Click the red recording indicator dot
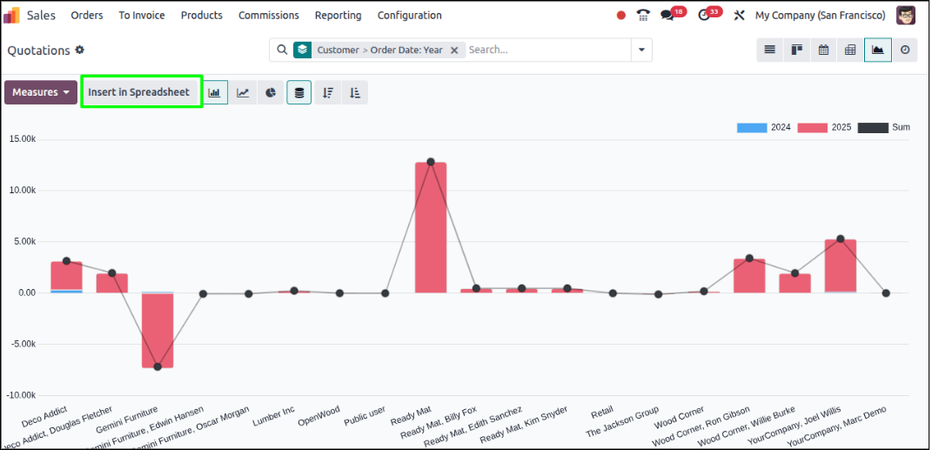The width and height of the screenshot is (932, 450). (621, 16)
